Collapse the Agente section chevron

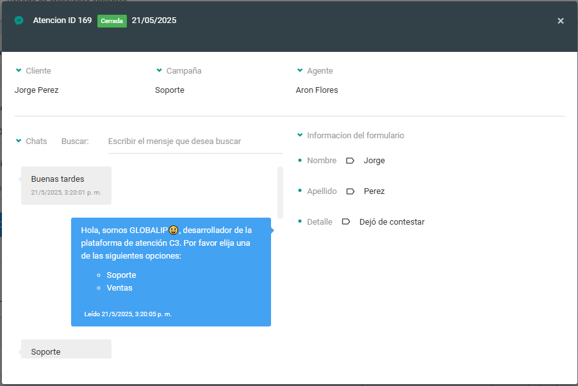[300, 70]
